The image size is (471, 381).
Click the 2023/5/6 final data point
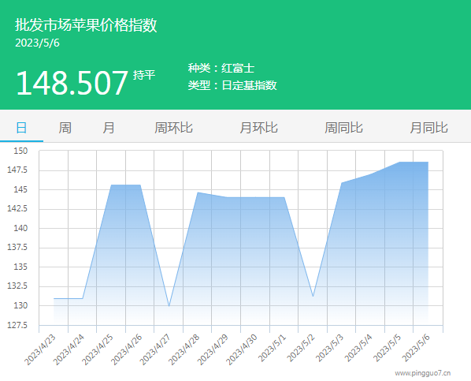click(x=428, y=162)
